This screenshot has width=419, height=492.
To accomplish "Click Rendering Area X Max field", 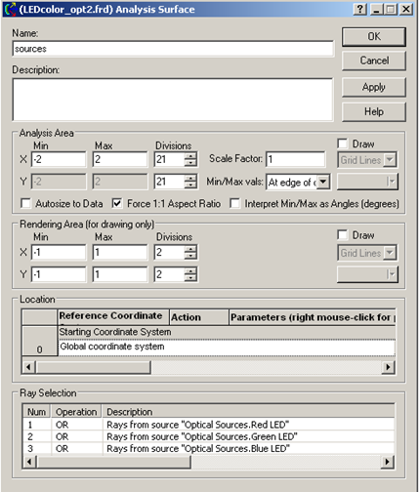I will [120, 252].
